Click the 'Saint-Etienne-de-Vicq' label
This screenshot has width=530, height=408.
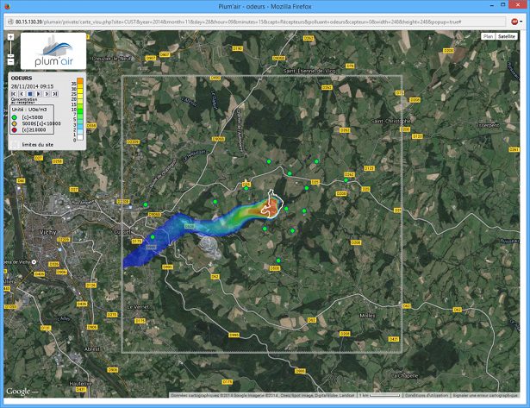[309, 71]
